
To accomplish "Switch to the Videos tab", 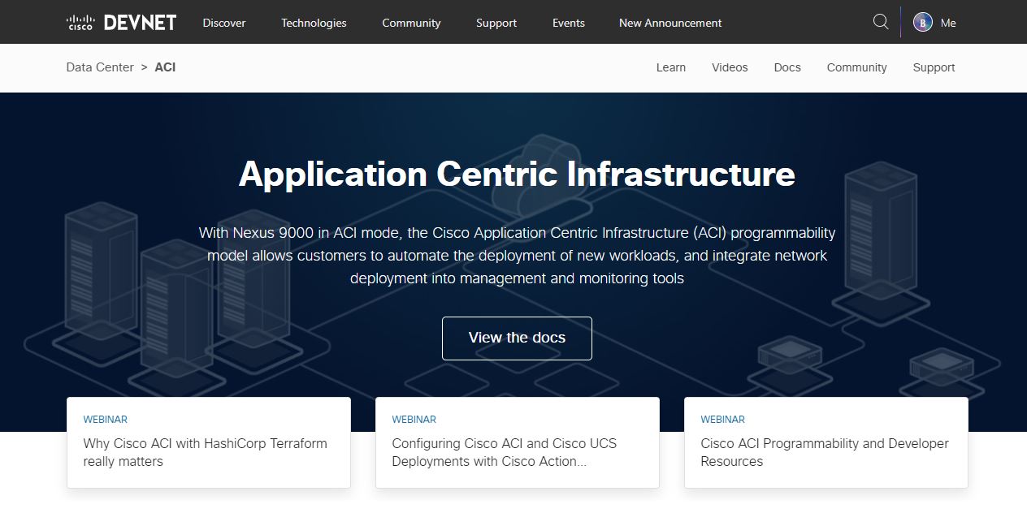I will pyautogui.click(x=729, y=67).
